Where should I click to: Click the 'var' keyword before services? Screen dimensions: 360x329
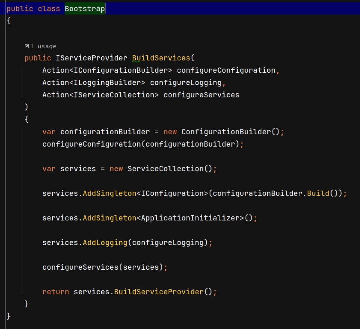[x=49, y=169]
